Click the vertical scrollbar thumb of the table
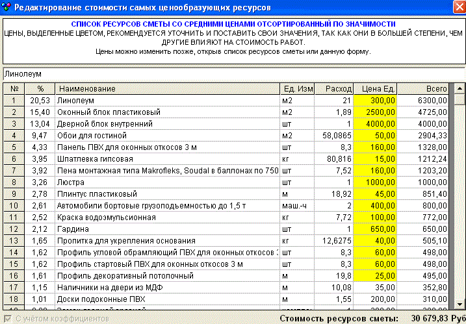This screenshot has height=324, width=466. (460, 99)
